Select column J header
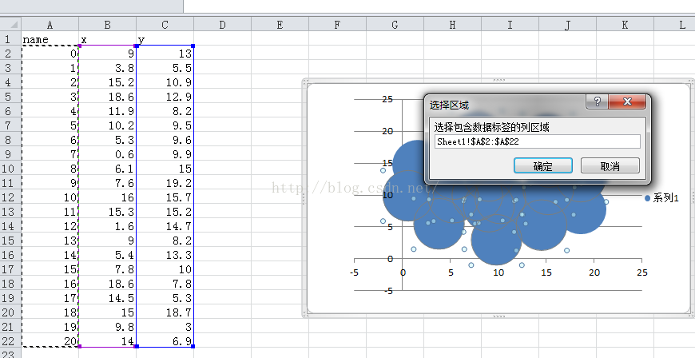695x358 pixels. (568, 25)
